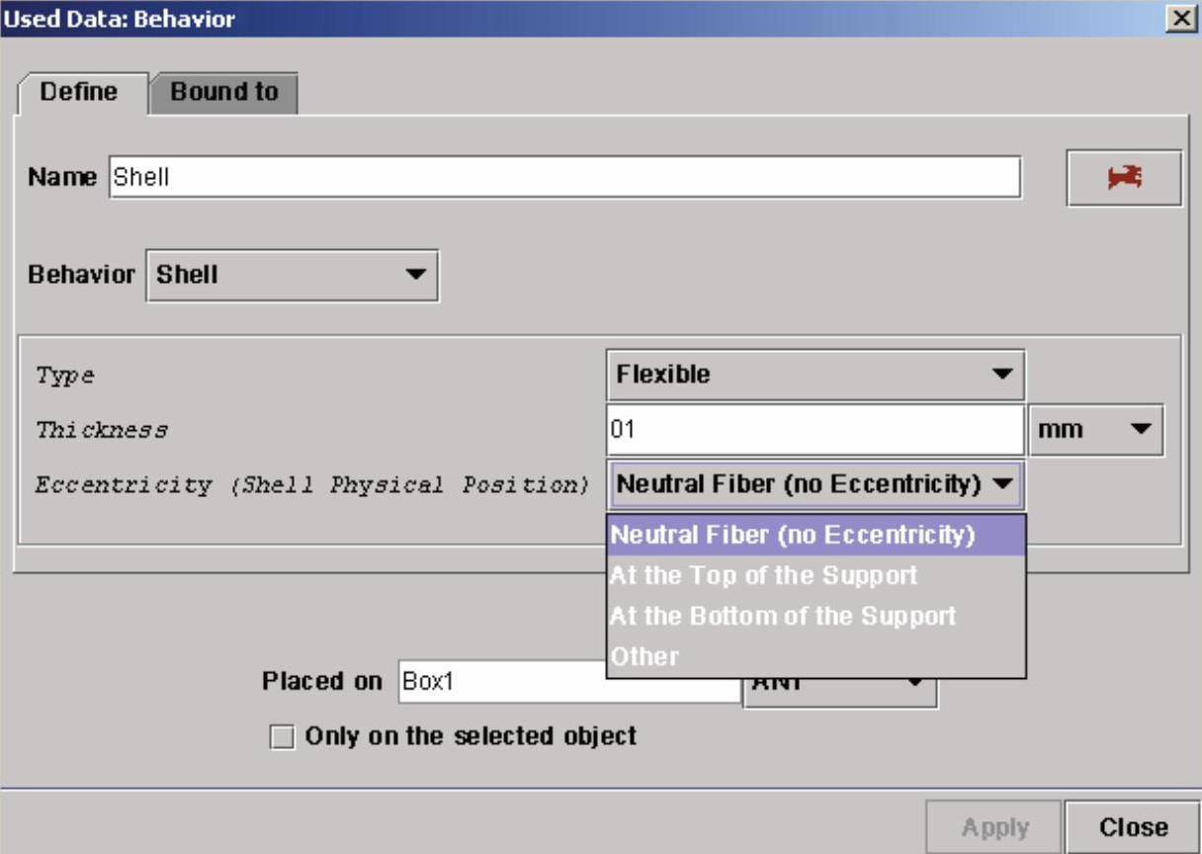The height and width of the screenshot is (854, 1202).
Task: Collapse the Eccentricity combo box
Action: (1002, 485)
